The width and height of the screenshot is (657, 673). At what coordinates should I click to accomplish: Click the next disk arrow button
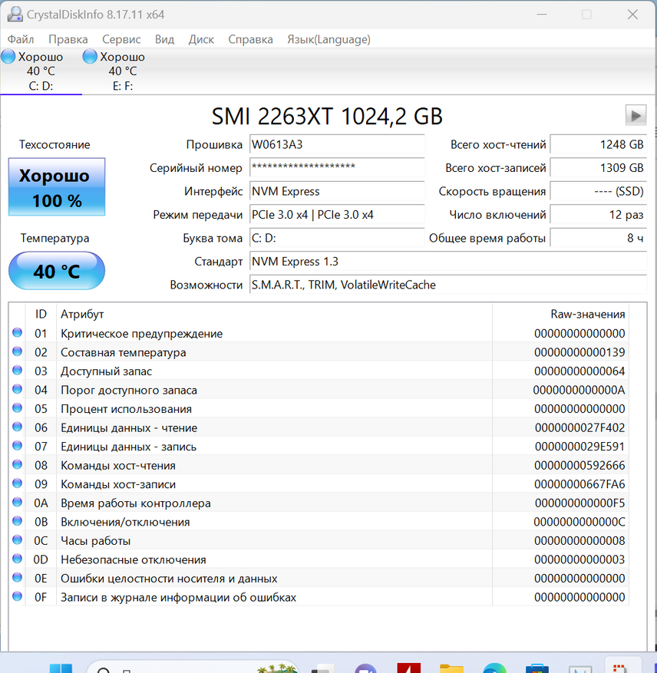pyautogui.click(x=636, y=115)
